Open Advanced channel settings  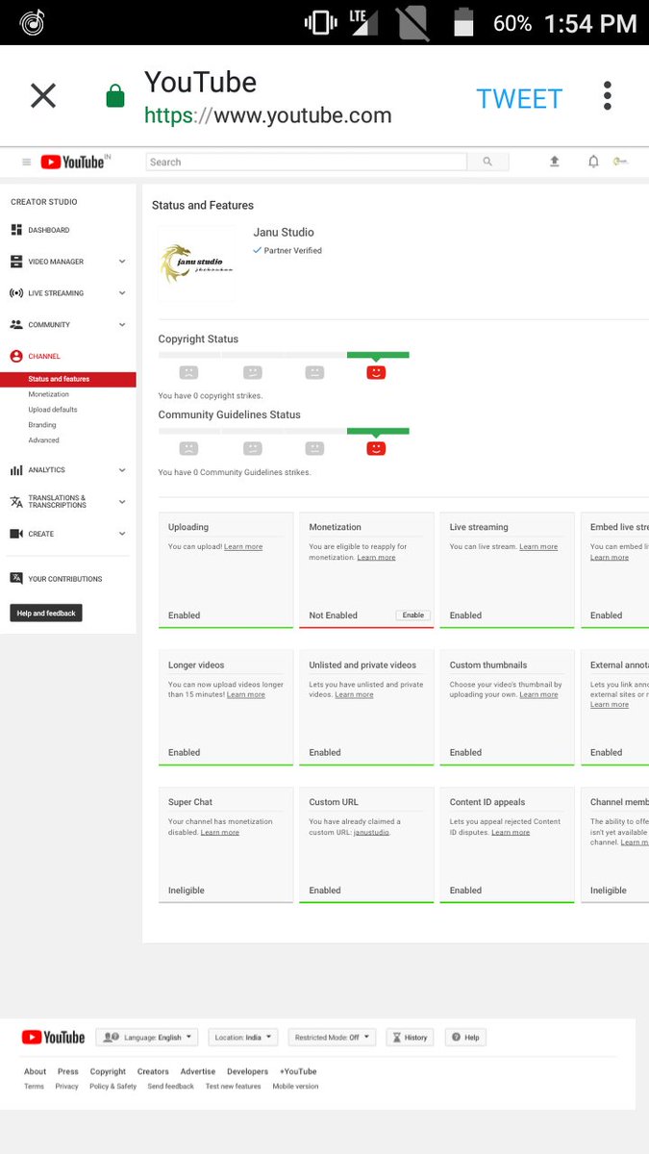44,440
